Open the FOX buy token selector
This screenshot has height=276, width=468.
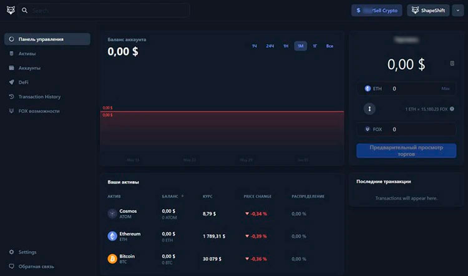(x=373, y=129)
